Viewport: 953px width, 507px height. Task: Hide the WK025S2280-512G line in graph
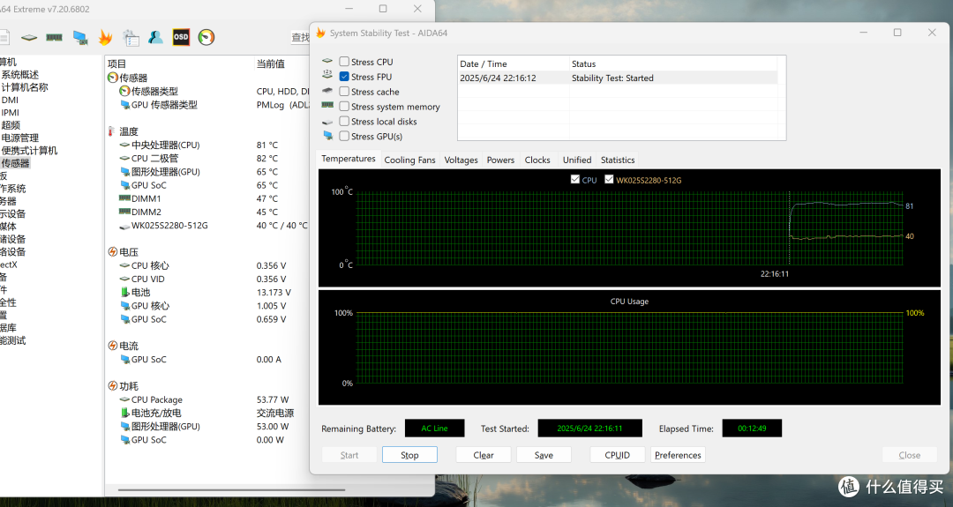click(x=609, y=179)
